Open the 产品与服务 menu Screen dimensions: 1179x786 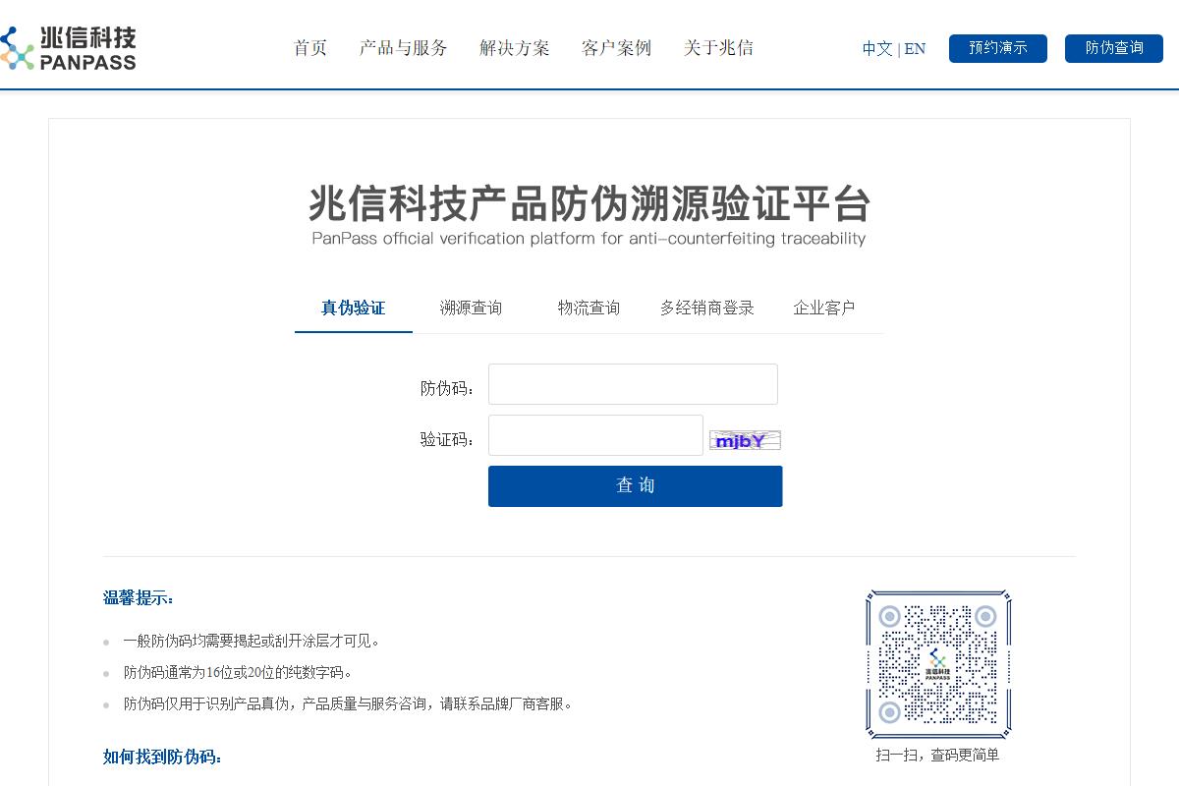404,48
